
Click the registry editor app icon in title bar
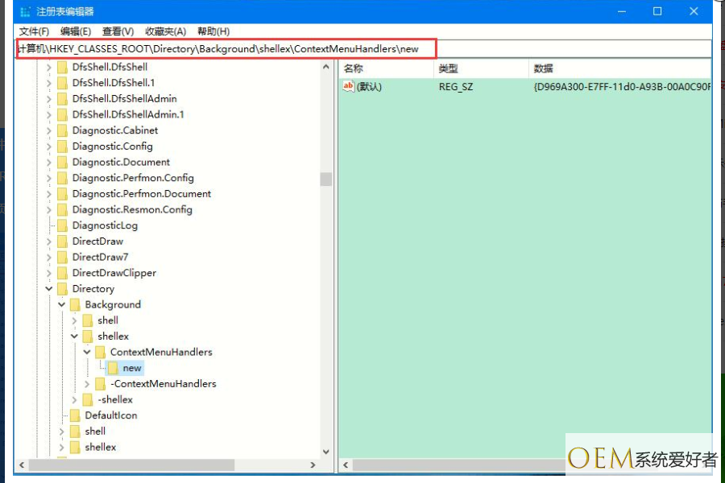26,11
